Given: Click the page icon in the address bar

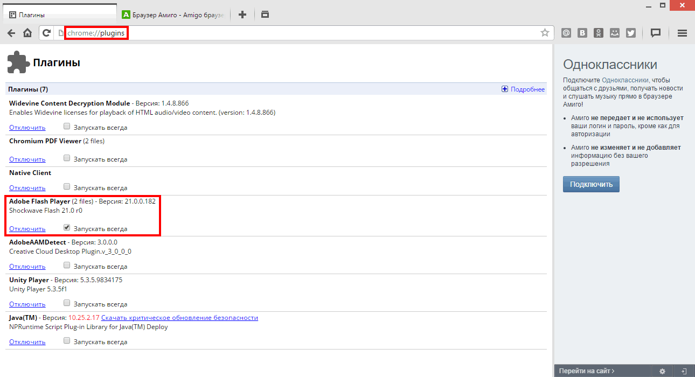Looking at the screenshot, I should [x=61, y=33].
